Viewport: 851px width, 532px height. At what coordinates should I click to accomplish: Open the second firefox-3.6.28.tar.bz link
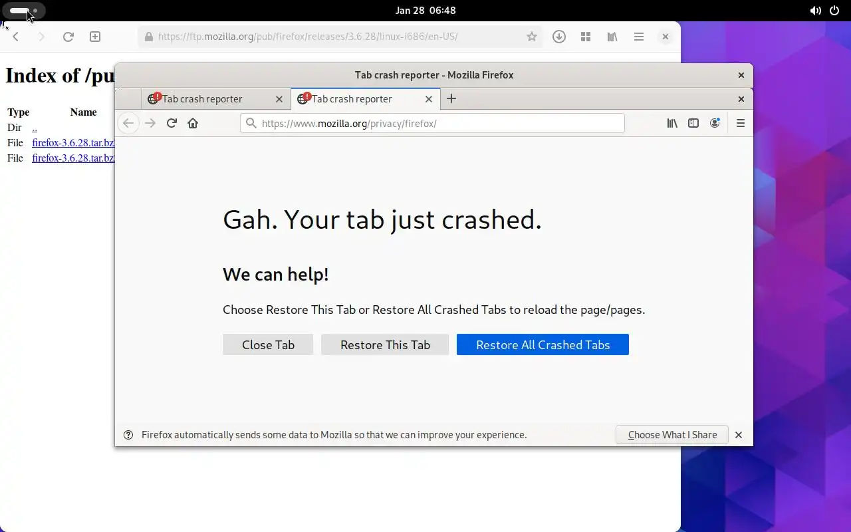[x=73, y=158]
